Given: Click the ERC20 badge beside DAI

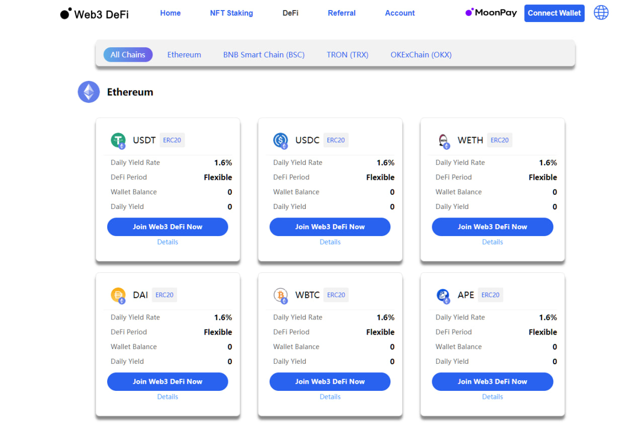Looking at the screenshot, I should tap(165, 295).
